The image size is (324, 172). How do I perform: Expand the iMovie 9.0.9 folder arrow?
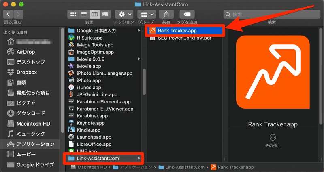click(x=139, y=59)
